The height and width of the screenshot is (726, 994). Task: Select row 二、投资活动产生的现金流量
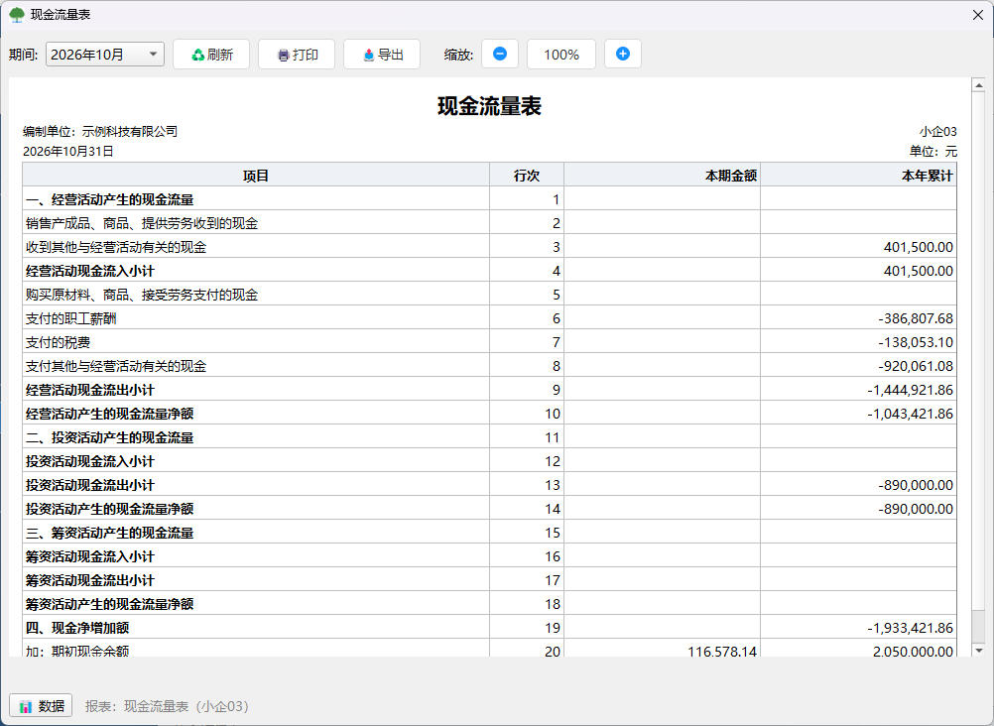489,436
